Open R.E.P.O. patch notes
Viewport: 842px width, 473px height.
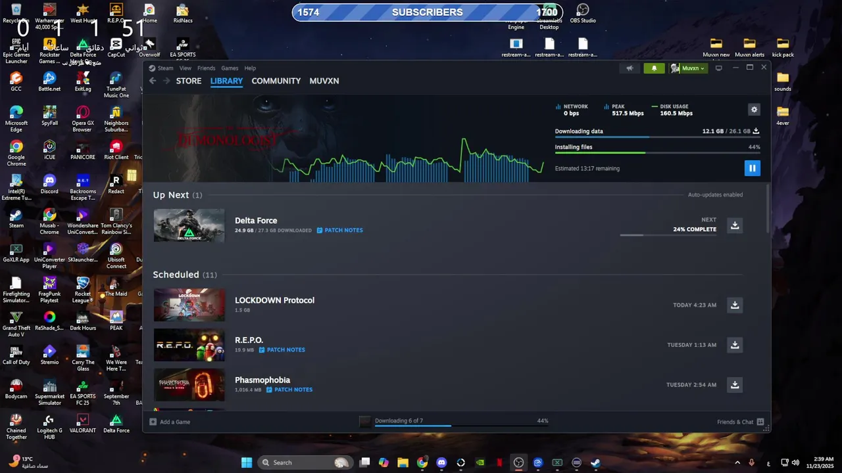point(282,350)
